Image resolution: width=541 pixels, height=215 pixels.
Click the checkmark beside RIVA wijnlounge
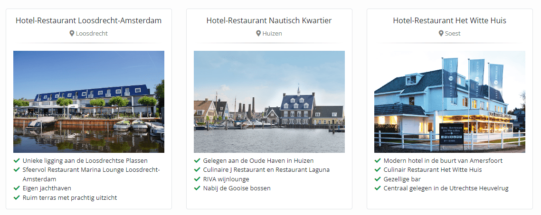197,179
